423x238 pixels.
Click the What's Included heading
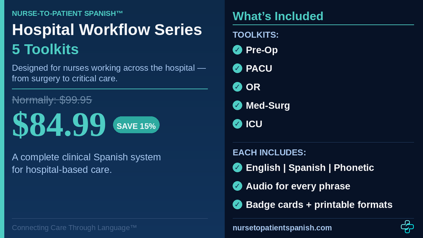click(x=278, y=16)
